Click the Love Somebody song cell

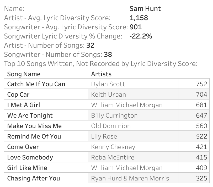point(30,157)
